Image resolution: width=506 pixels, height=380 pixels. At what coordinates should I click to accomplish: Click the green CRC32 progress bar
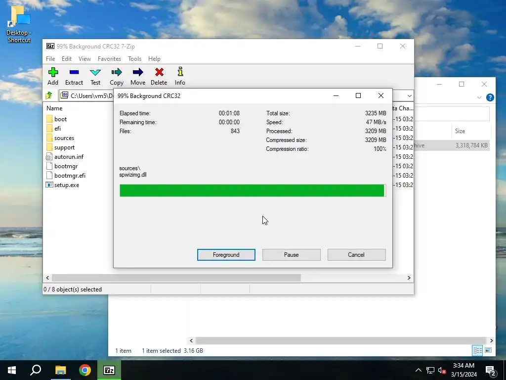click(x=252, y=190)
